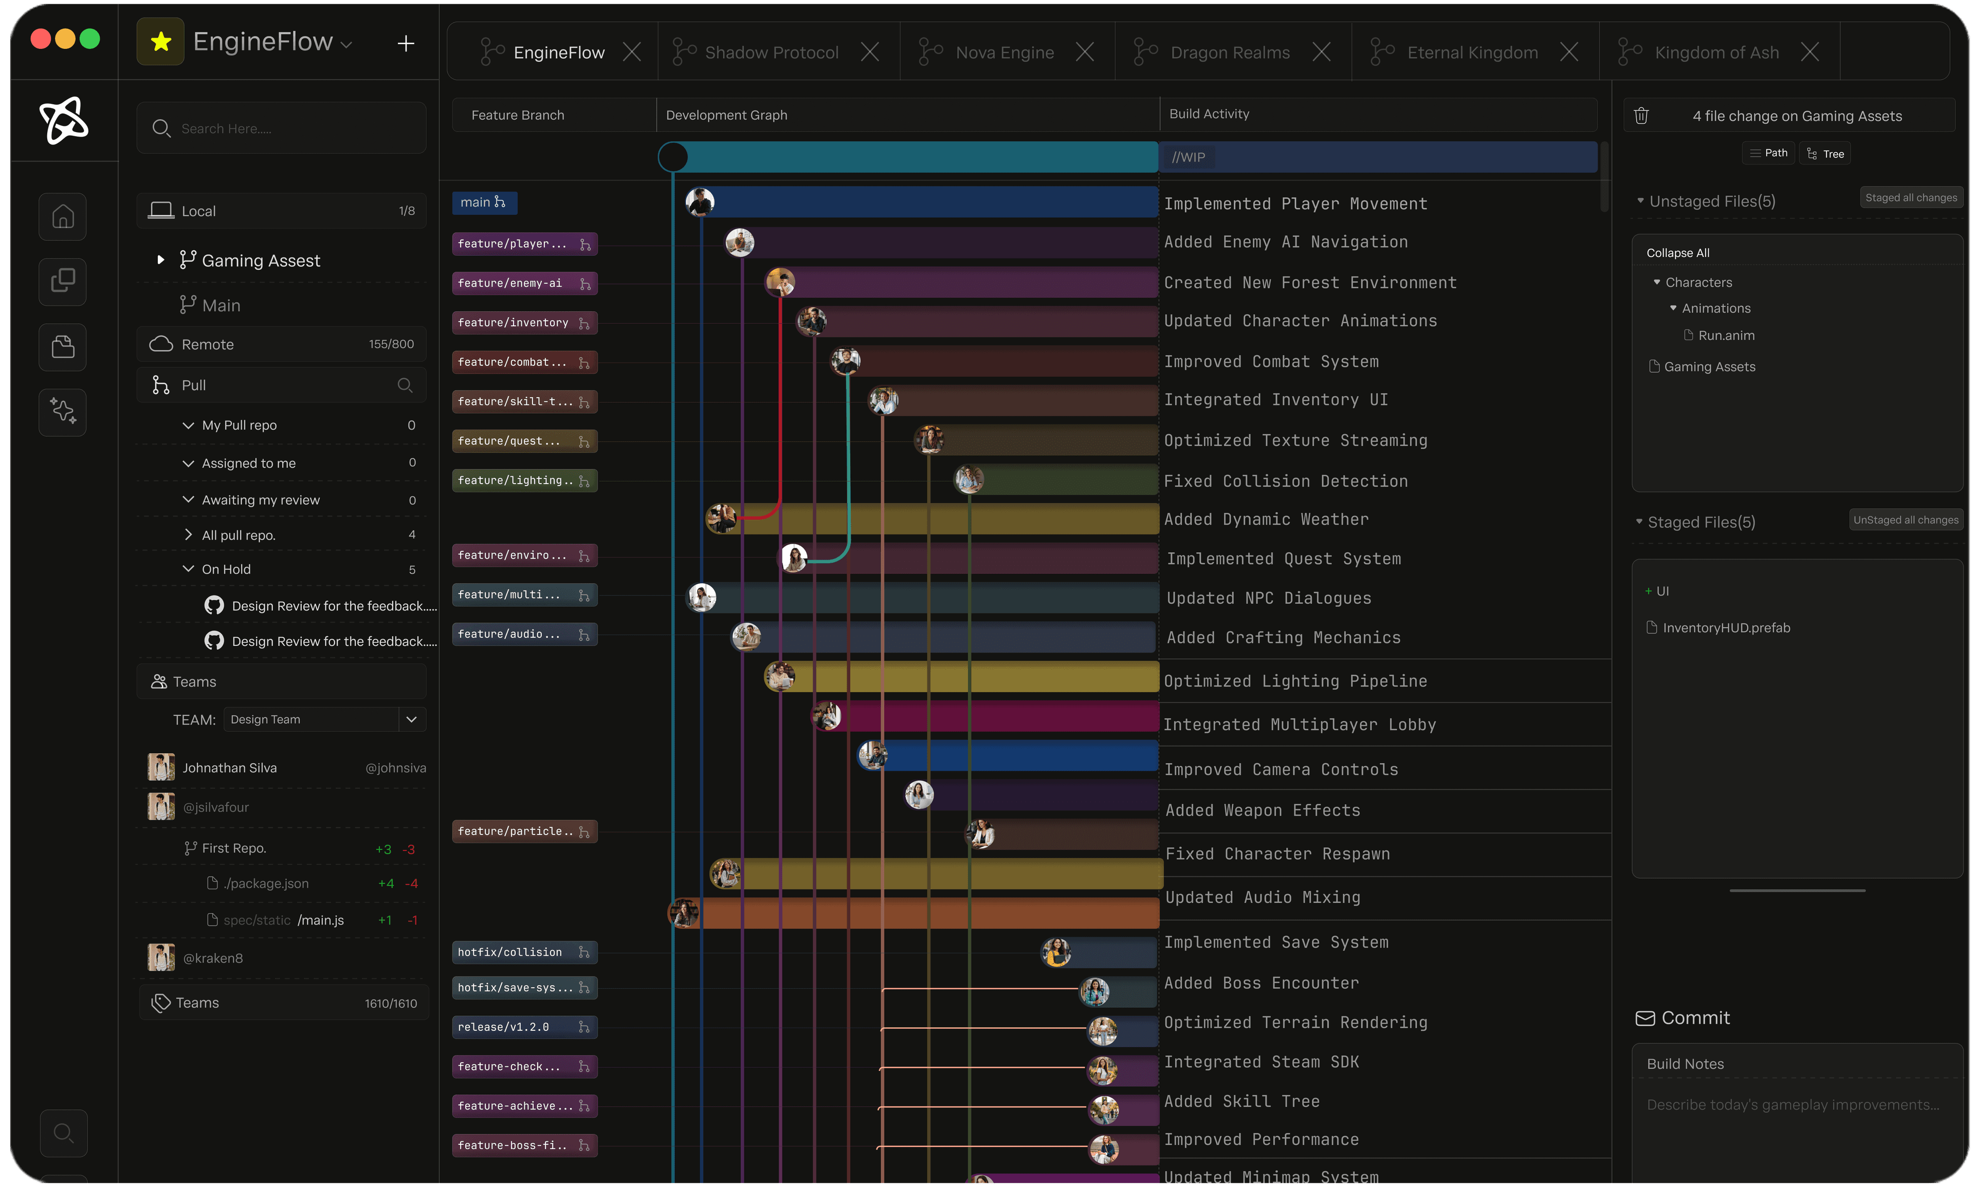Click avatar on Implemented Save System commit

coord(1056,952)
